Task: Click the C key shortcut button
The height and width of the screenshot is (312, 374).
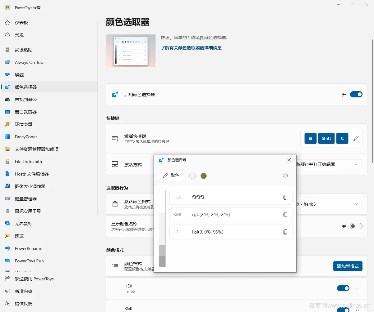Action: pyautogui.click(x=342, y=138)
